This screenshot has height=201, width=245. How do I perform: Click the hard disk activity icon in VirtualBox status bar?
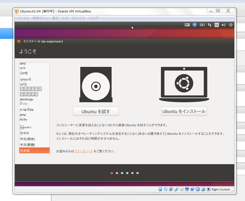pos(160,189)
